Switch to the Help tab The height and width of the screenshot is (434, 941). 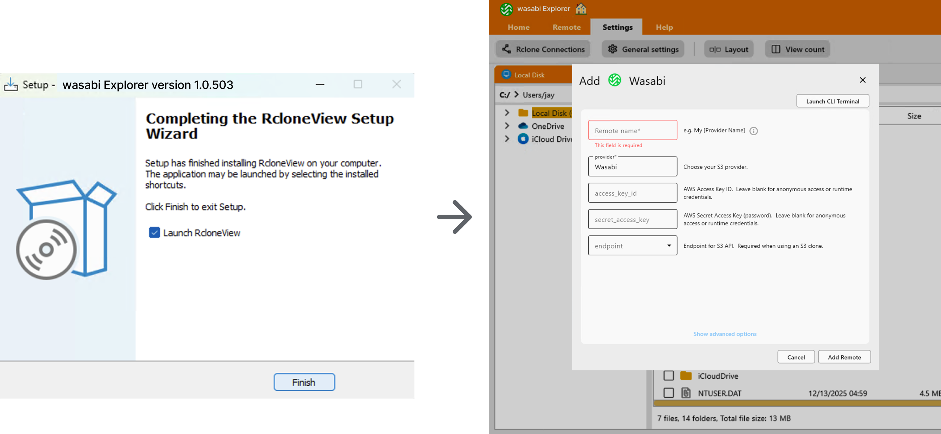click(664, 27)
